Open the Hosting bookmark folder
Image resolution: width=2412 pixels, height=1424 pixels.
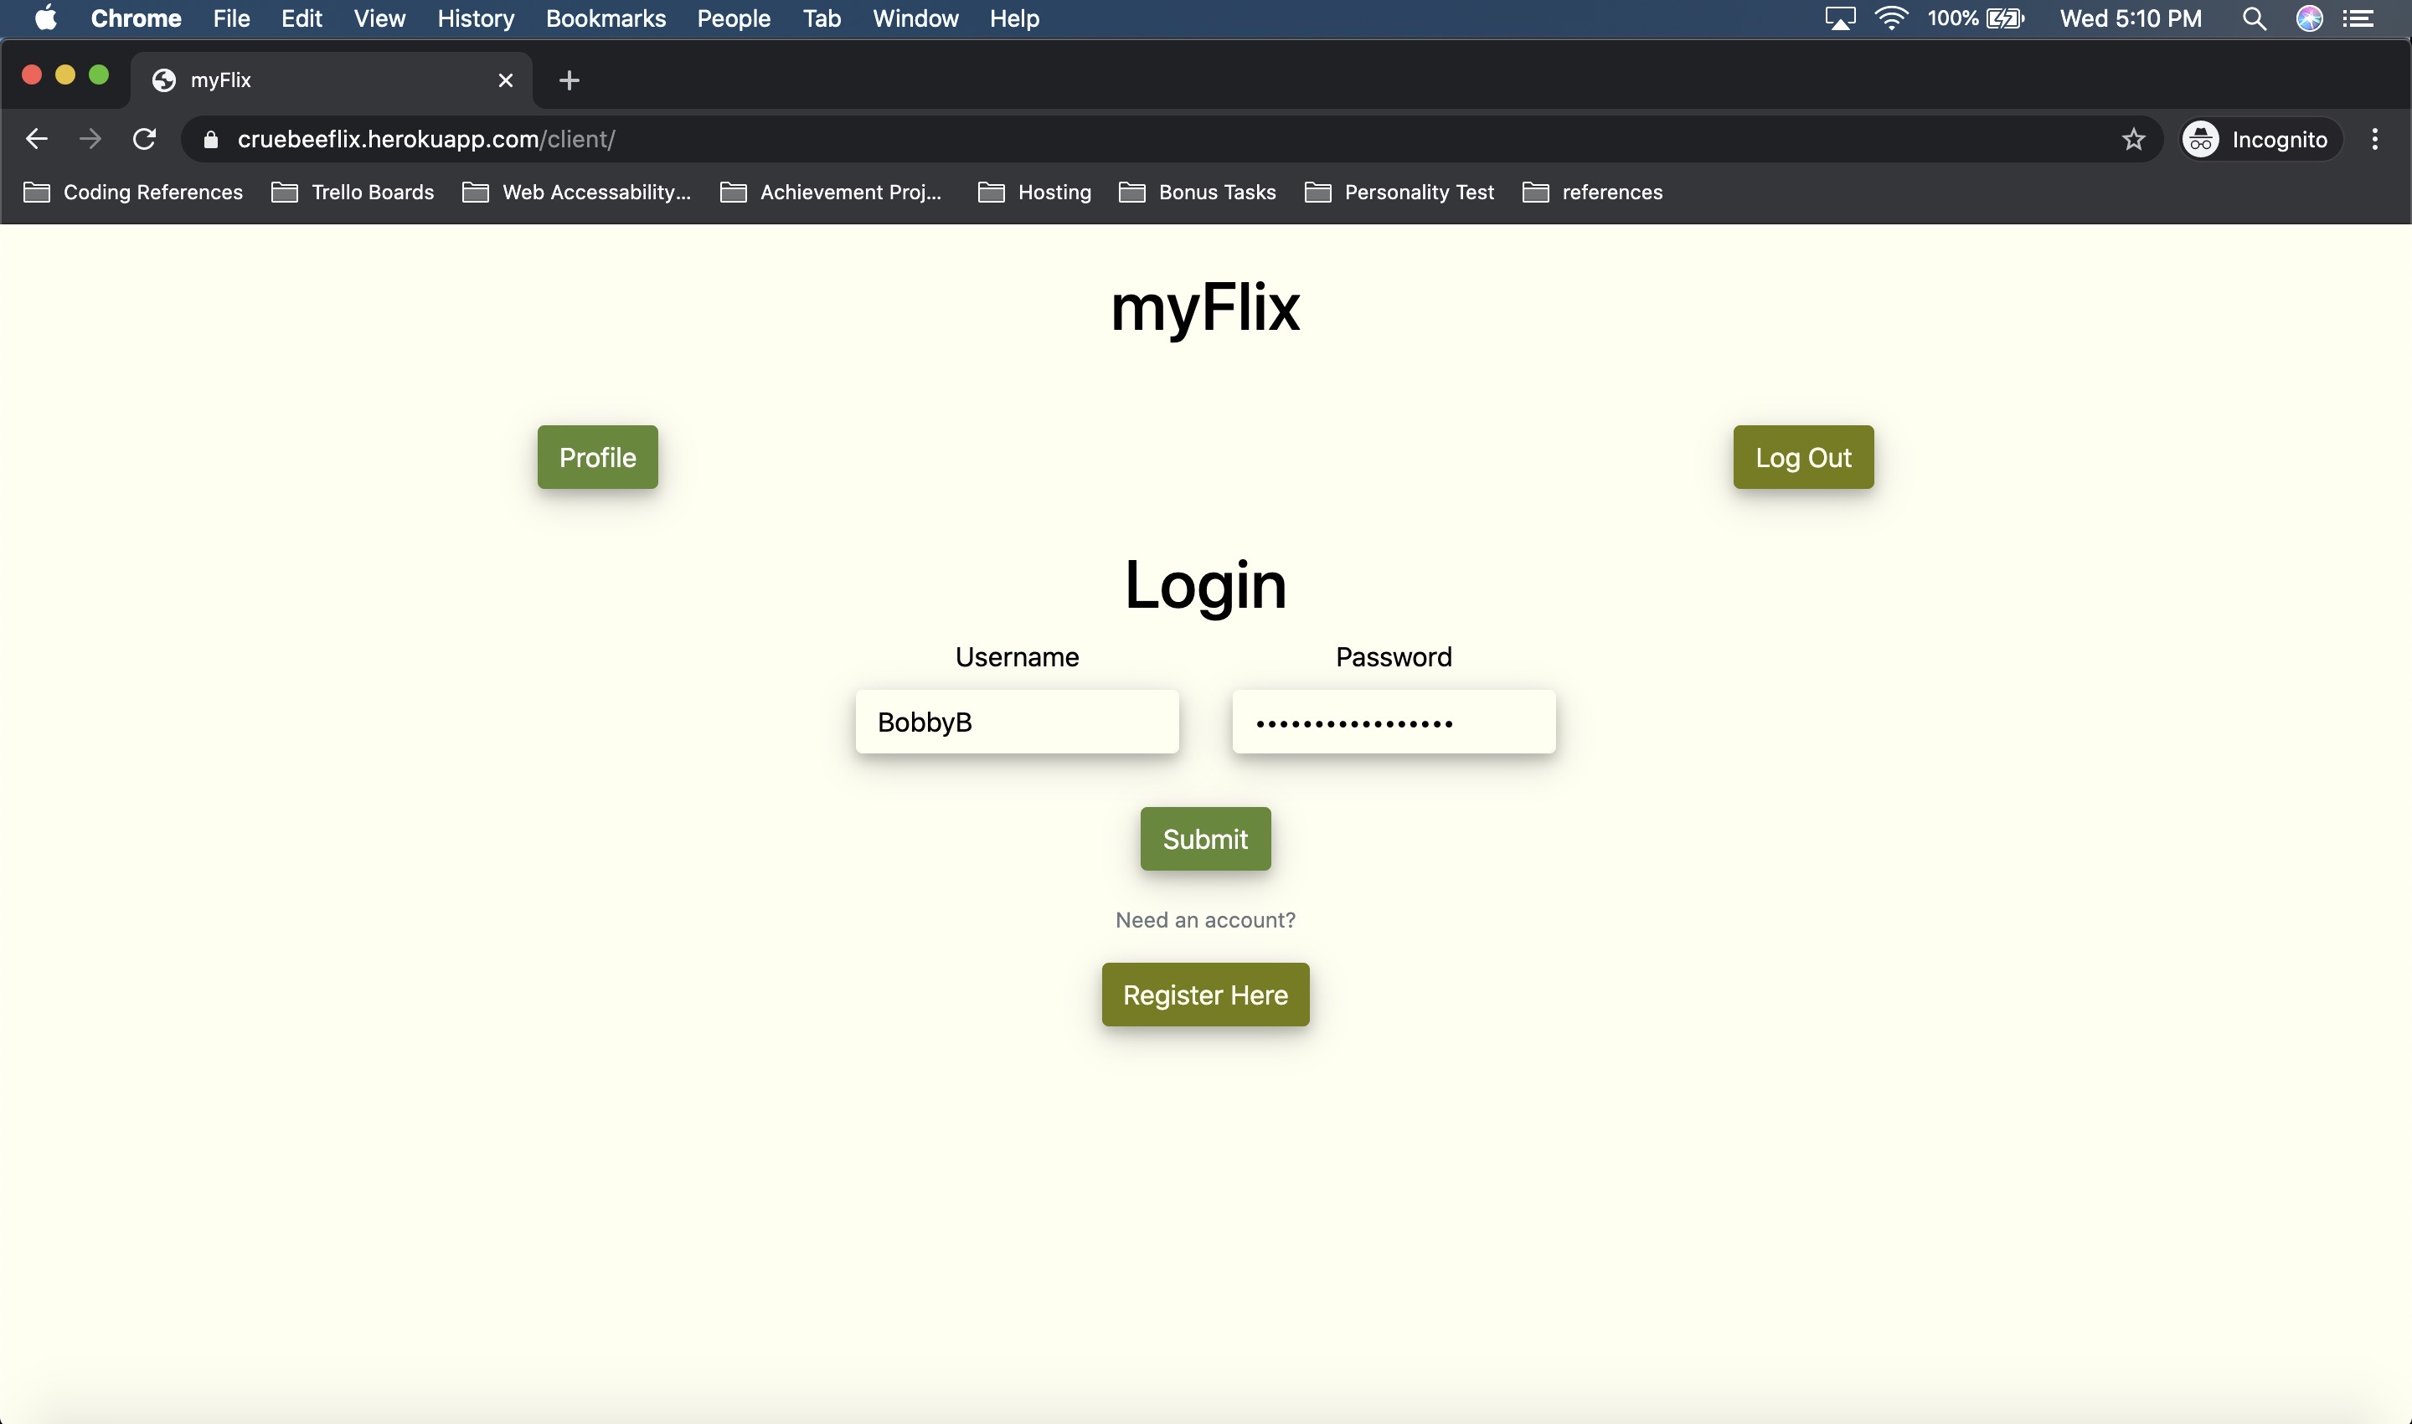[1034, 193]
